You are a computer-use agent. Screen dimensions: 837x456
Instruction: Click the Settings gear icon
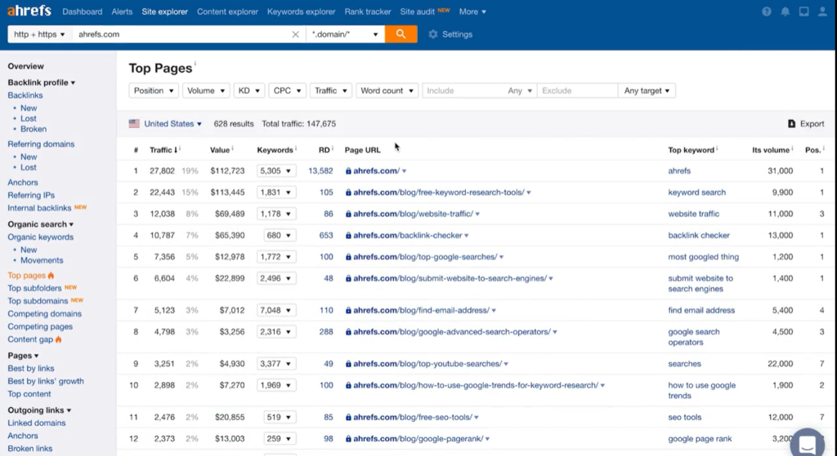[x=433, y=34]
